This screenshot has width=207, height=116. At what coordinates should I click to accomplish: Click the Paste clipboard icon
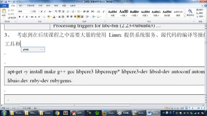[x=4, y=11]
